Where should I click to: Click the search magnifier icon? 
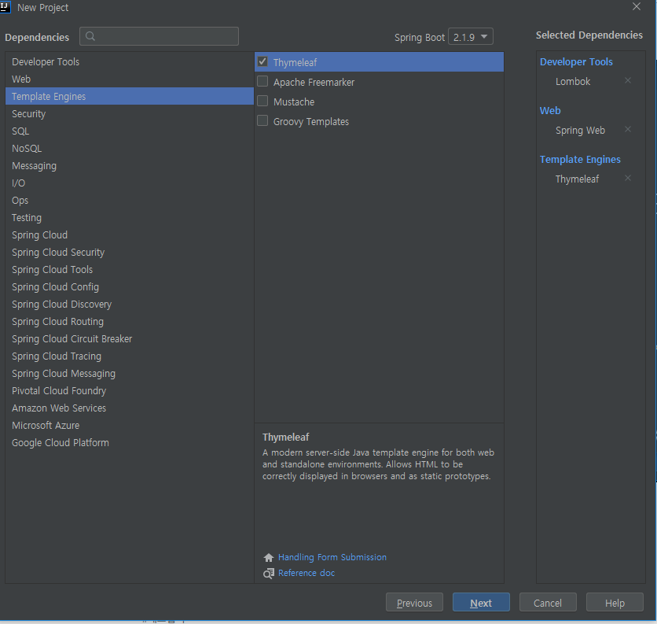click(90, 36)
